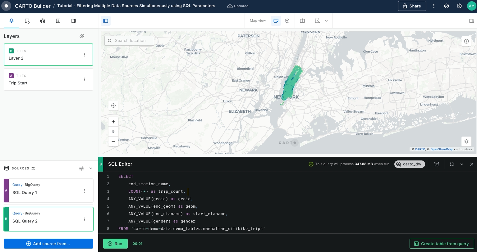The image size is (477, 252).
Task: Click the map info icon
Action: (466, 41)
